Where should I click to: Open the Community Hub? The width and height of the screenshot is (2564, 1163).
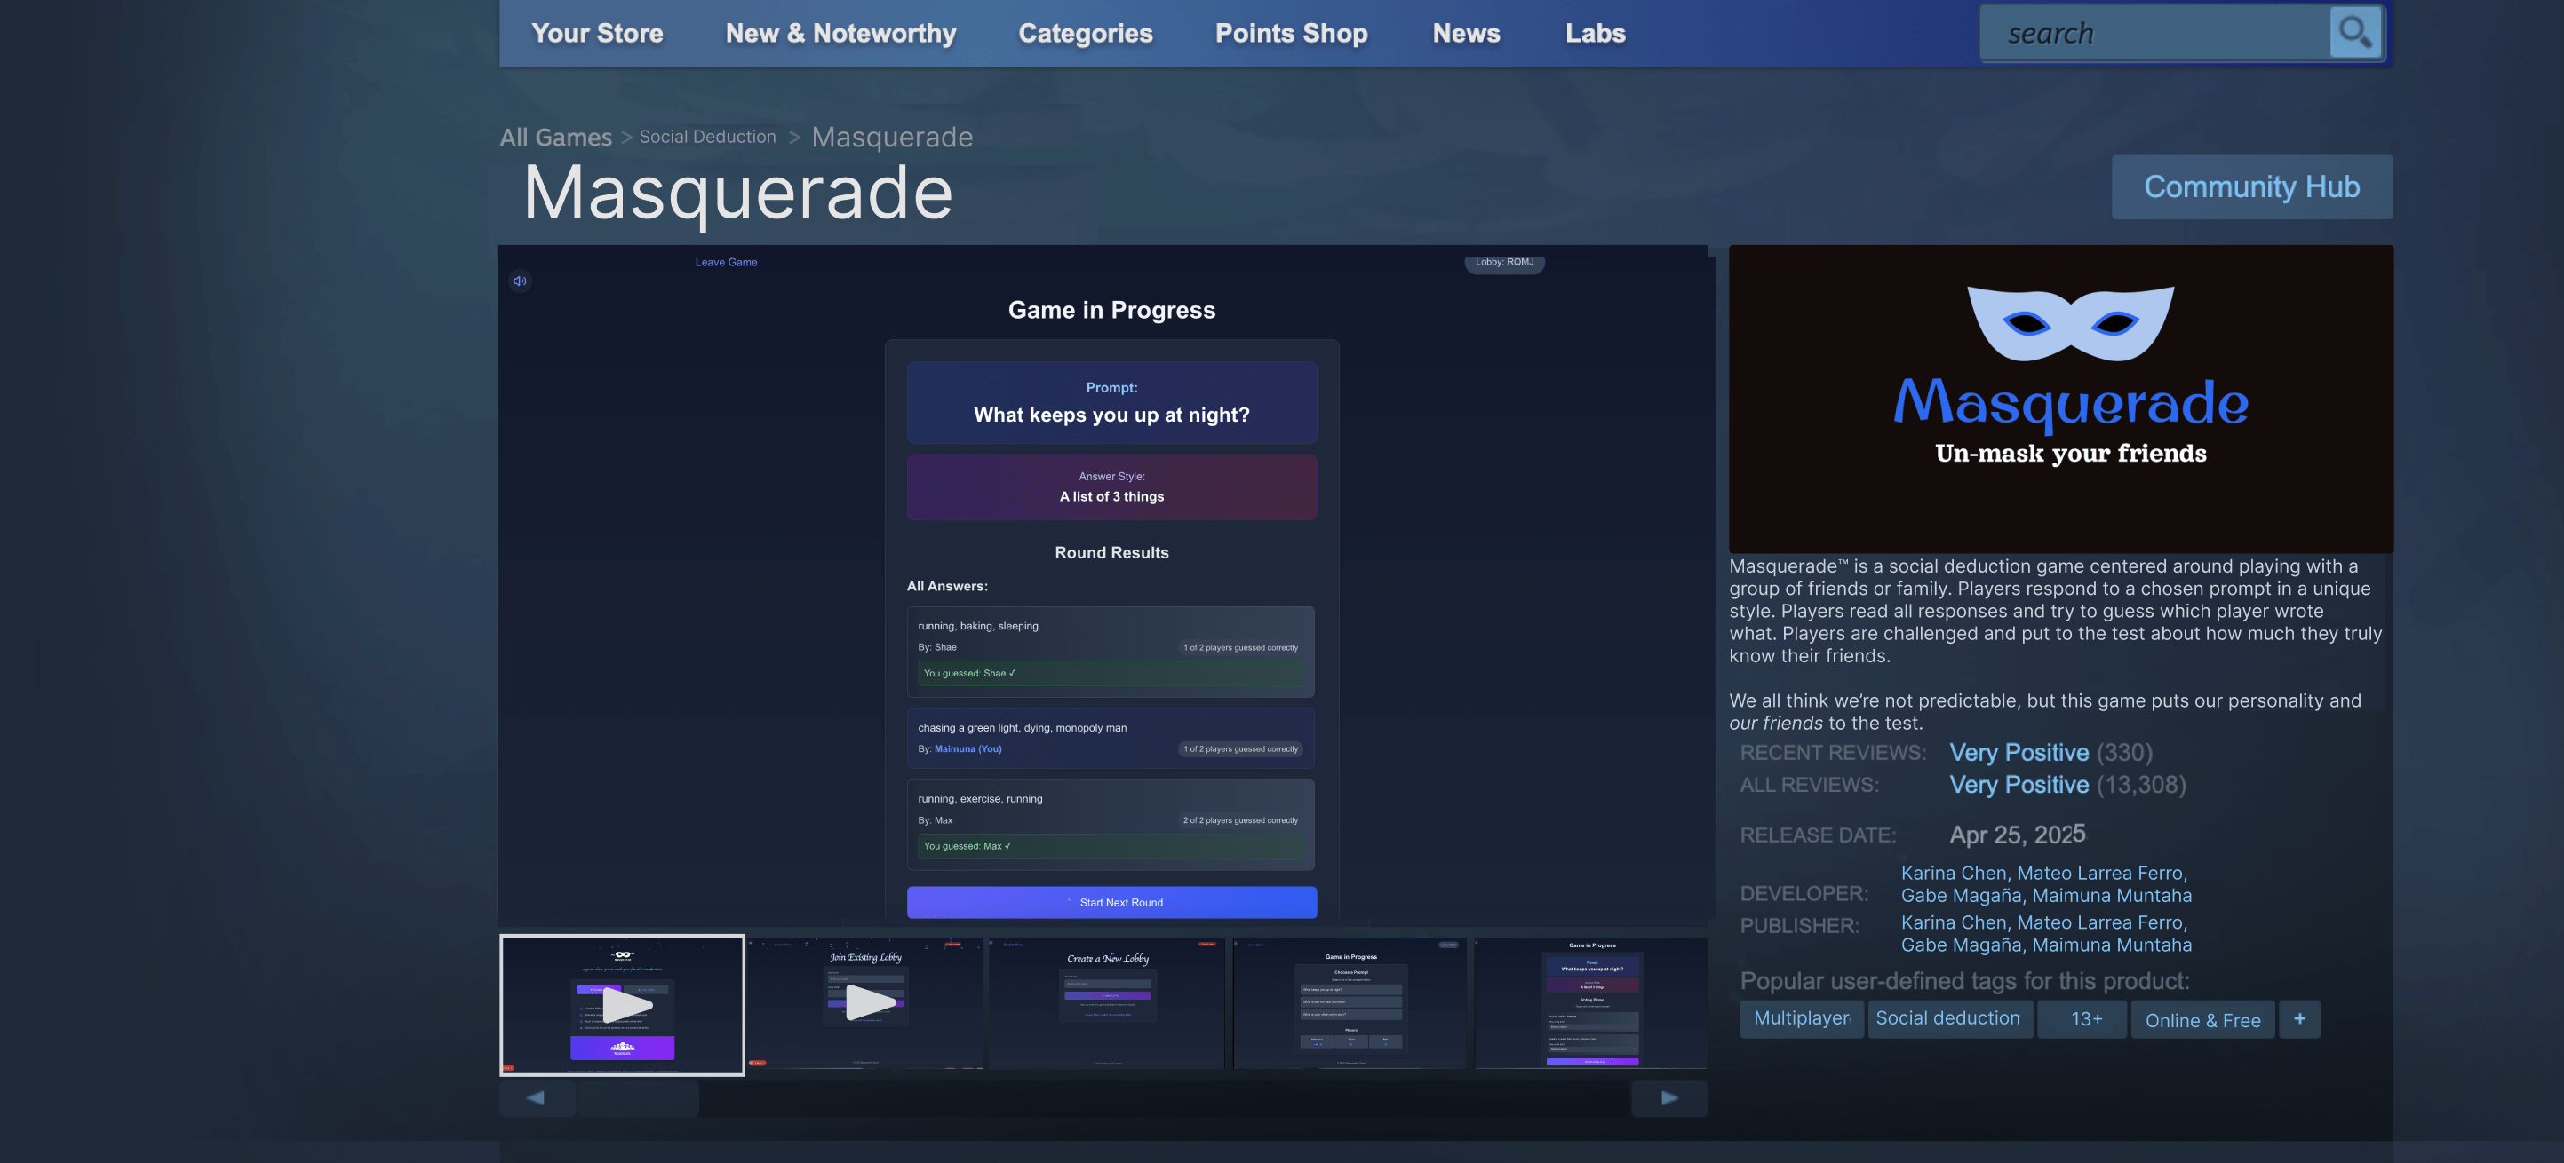click(2251, 187)
